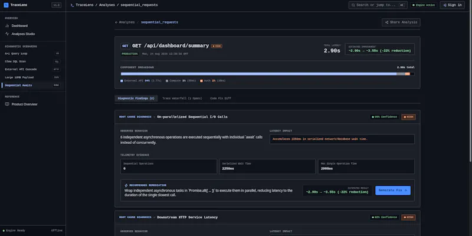Screen dimensions: 472x236
Task: Click the Sign in button
Action: [x=452, y=5]
